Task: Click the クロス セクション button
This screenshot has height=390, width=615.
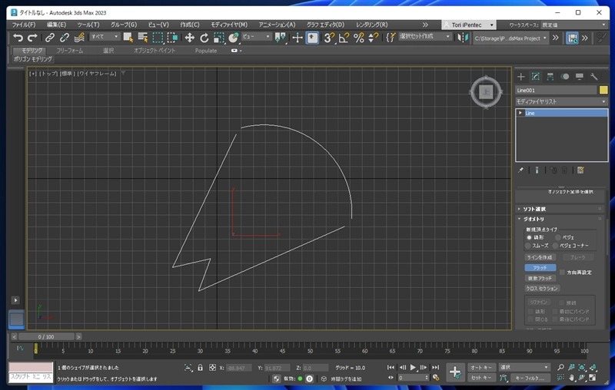Action: (x=541, y=288)
